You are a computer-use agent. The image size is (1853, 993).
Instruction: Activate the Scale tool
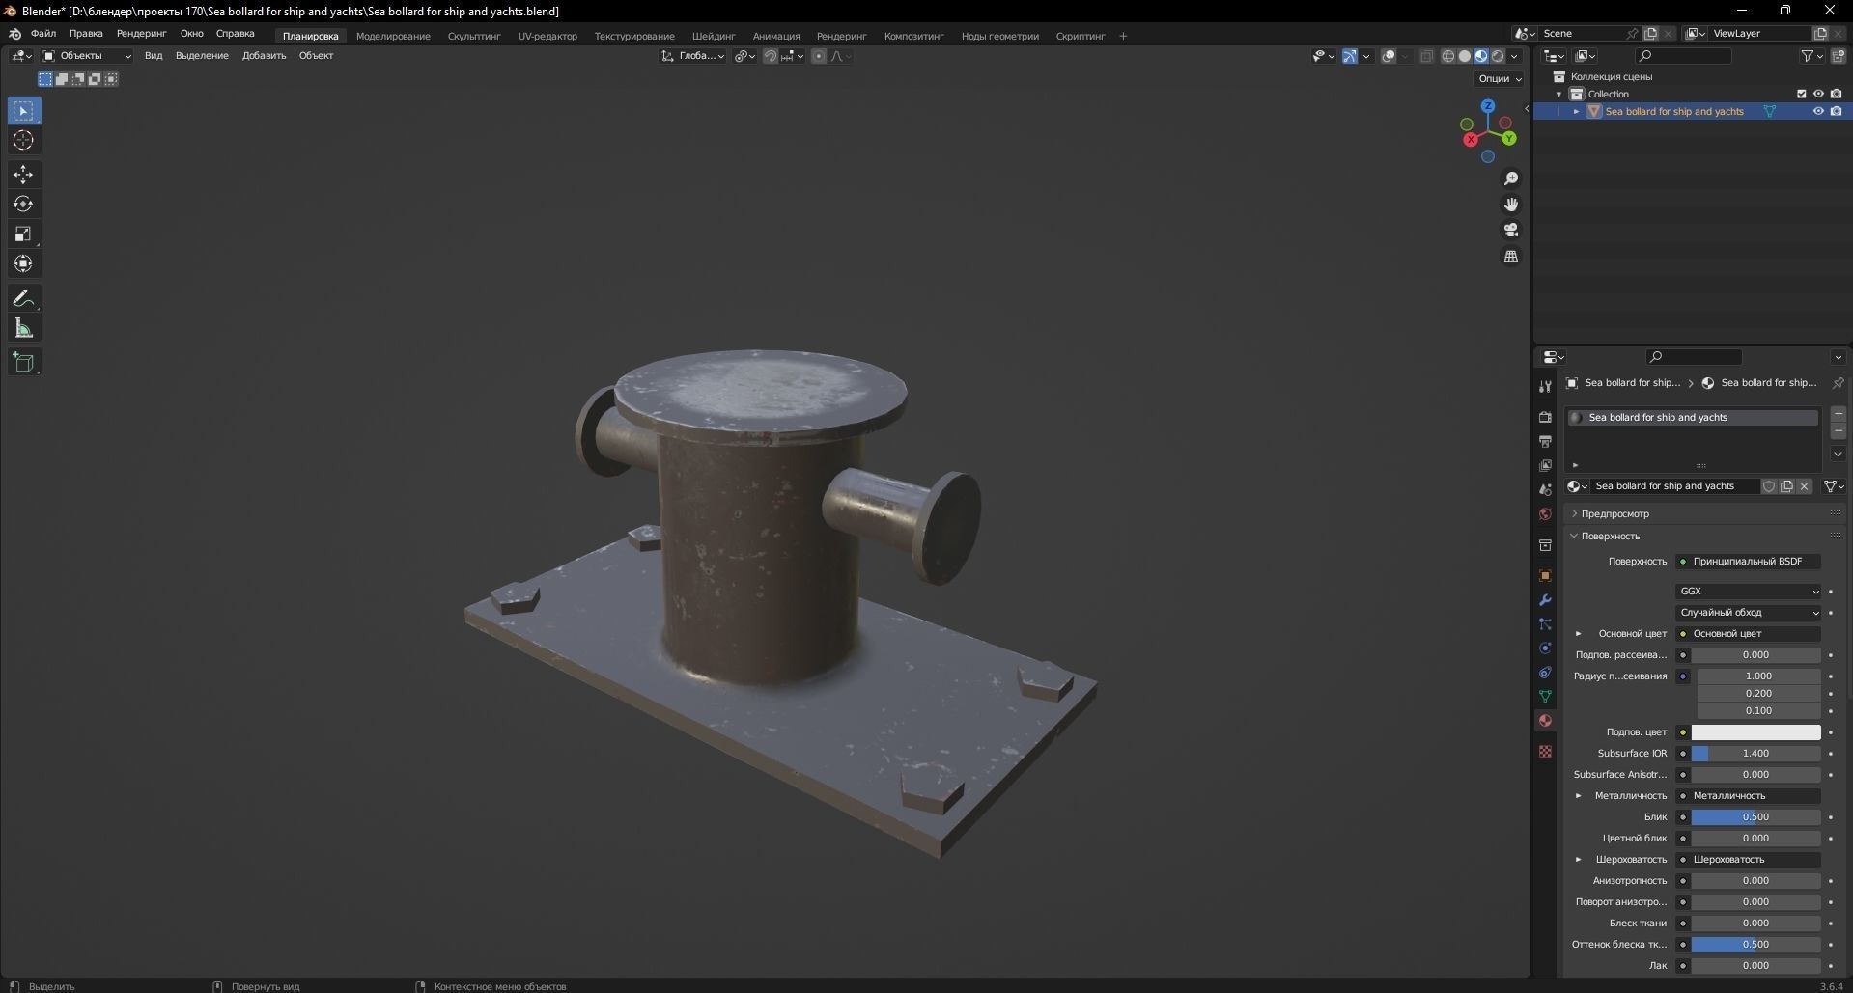tap(23, 234)
